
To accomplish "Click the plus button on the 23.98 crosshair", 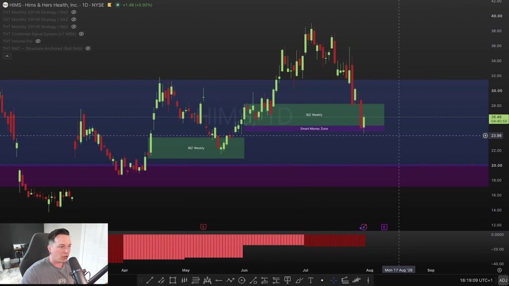I will pyautogui.click(x=485, y=136).
